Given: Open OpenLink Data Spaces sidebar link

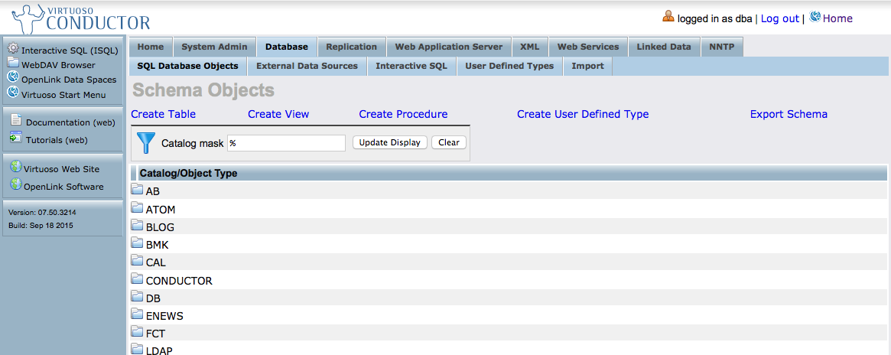Looking at the screenshot, I should (x=69, y=80).
